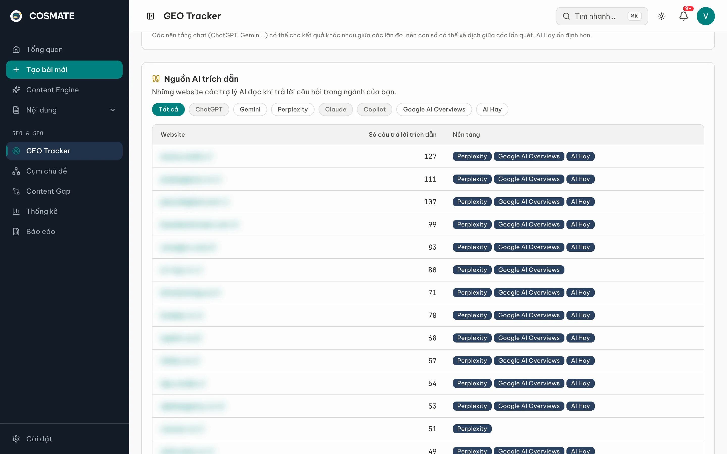Viewport: 727px width, 454px height.
Task: Click the ⌘K shortcut badge
Action: (x=634, y=16)
